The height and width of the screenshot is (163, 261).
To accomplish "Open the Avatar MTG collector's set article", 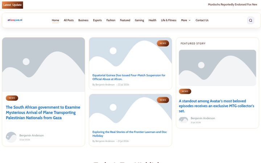I will pos(216,106).
